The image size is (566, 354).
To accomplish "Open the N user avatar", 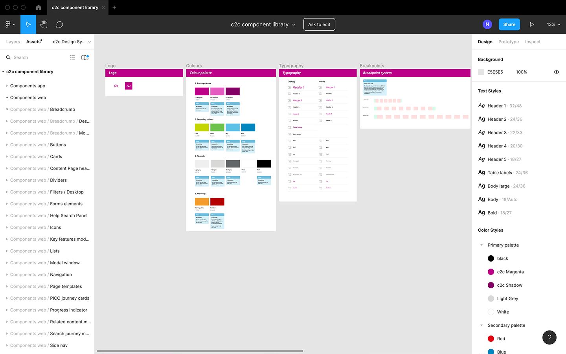I will tap(487, 24).
